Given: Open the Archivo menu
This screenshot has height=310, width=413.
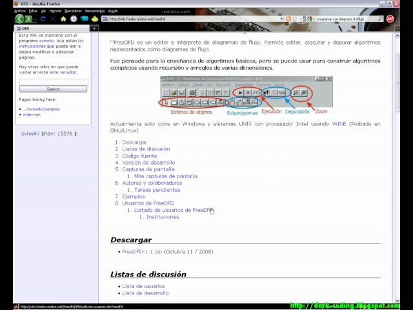Looking at the screenshot, I should 20,11.
